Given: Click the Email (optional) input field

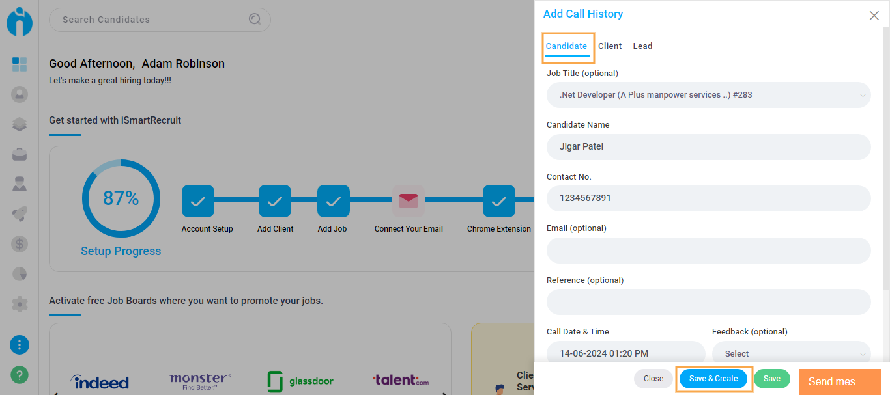Looking at the screenshot, I should coord(708,251).
